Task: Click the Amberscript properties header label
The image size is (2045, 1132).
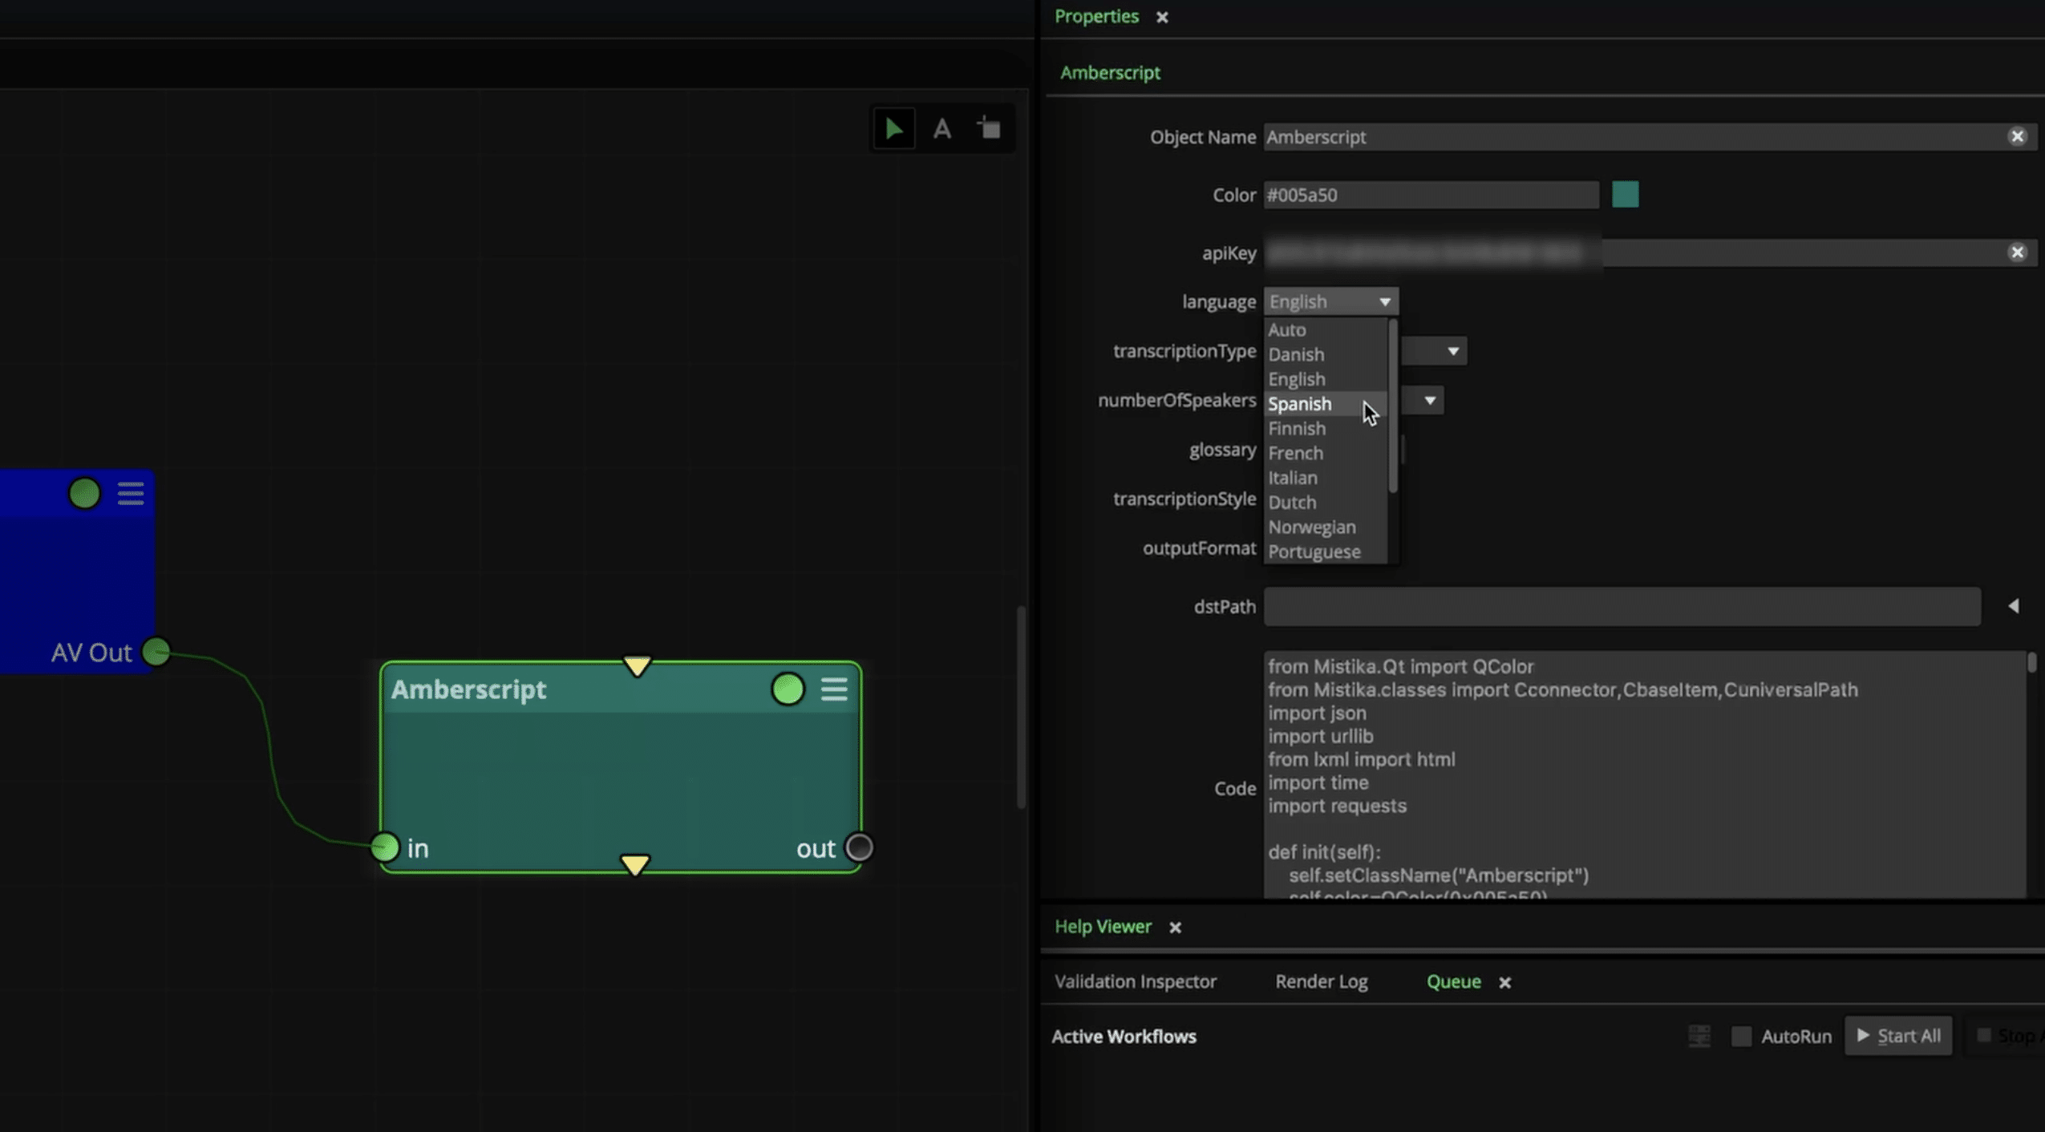Action: click(x=1110, y=73)
